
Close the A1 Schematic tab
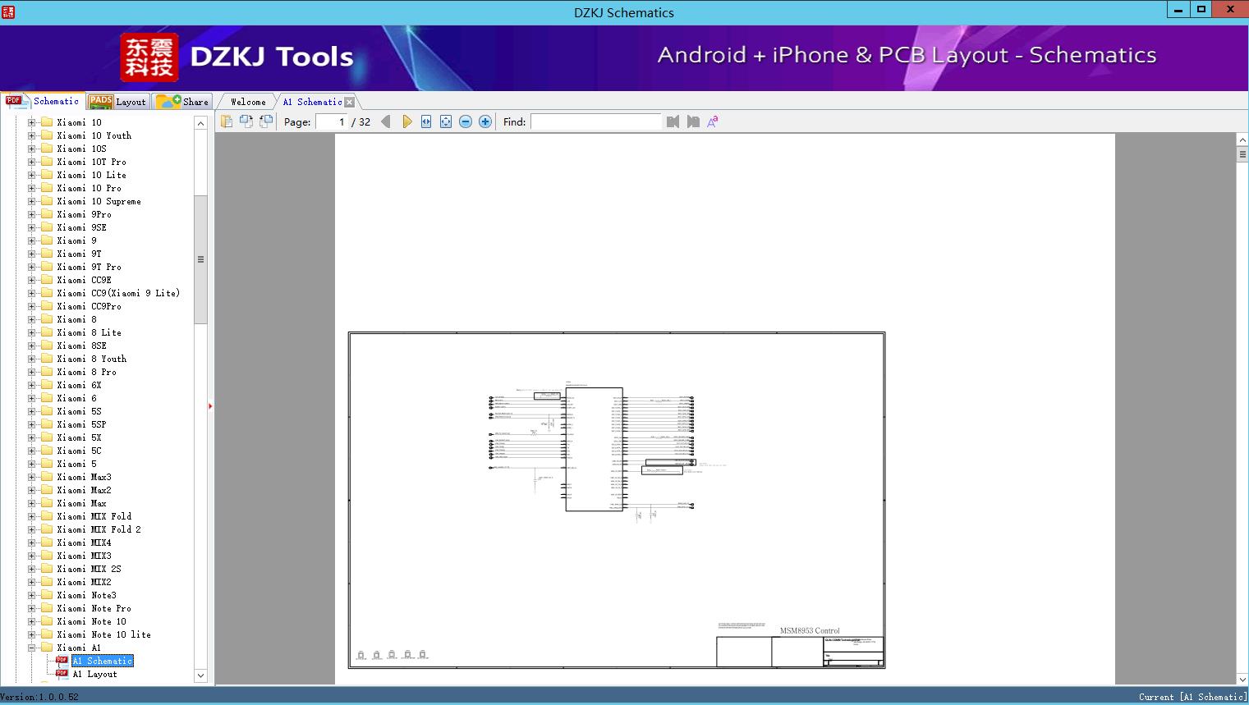350,102
